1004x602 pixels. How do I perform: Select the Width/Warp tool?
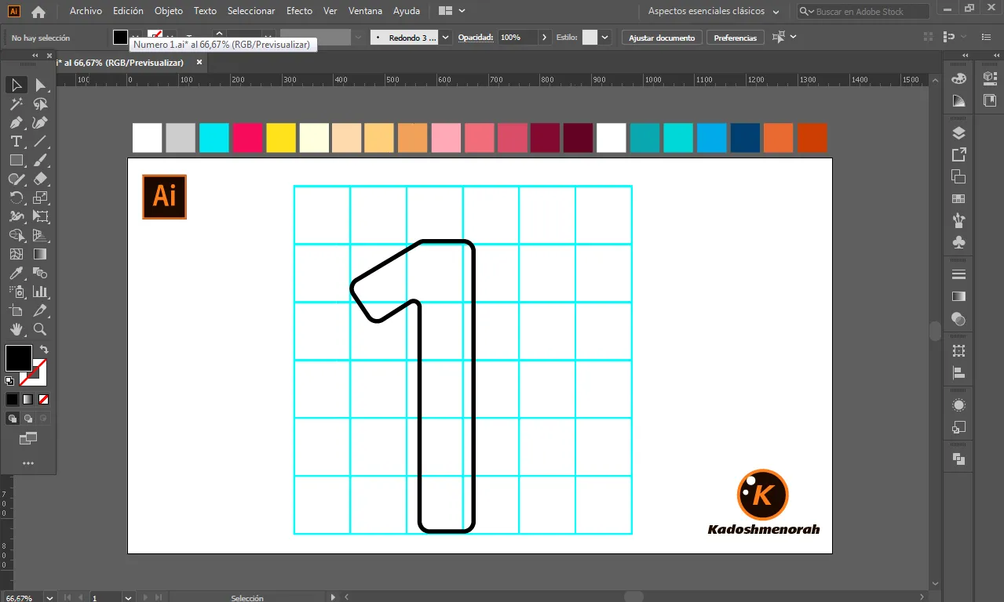(16, 216)
